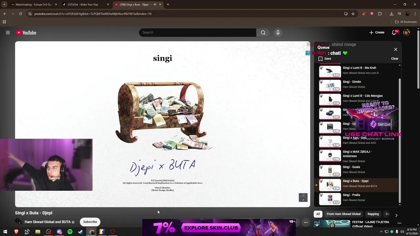Open Chrome profile avatar

pyautogui.click(x=407, y=14)
